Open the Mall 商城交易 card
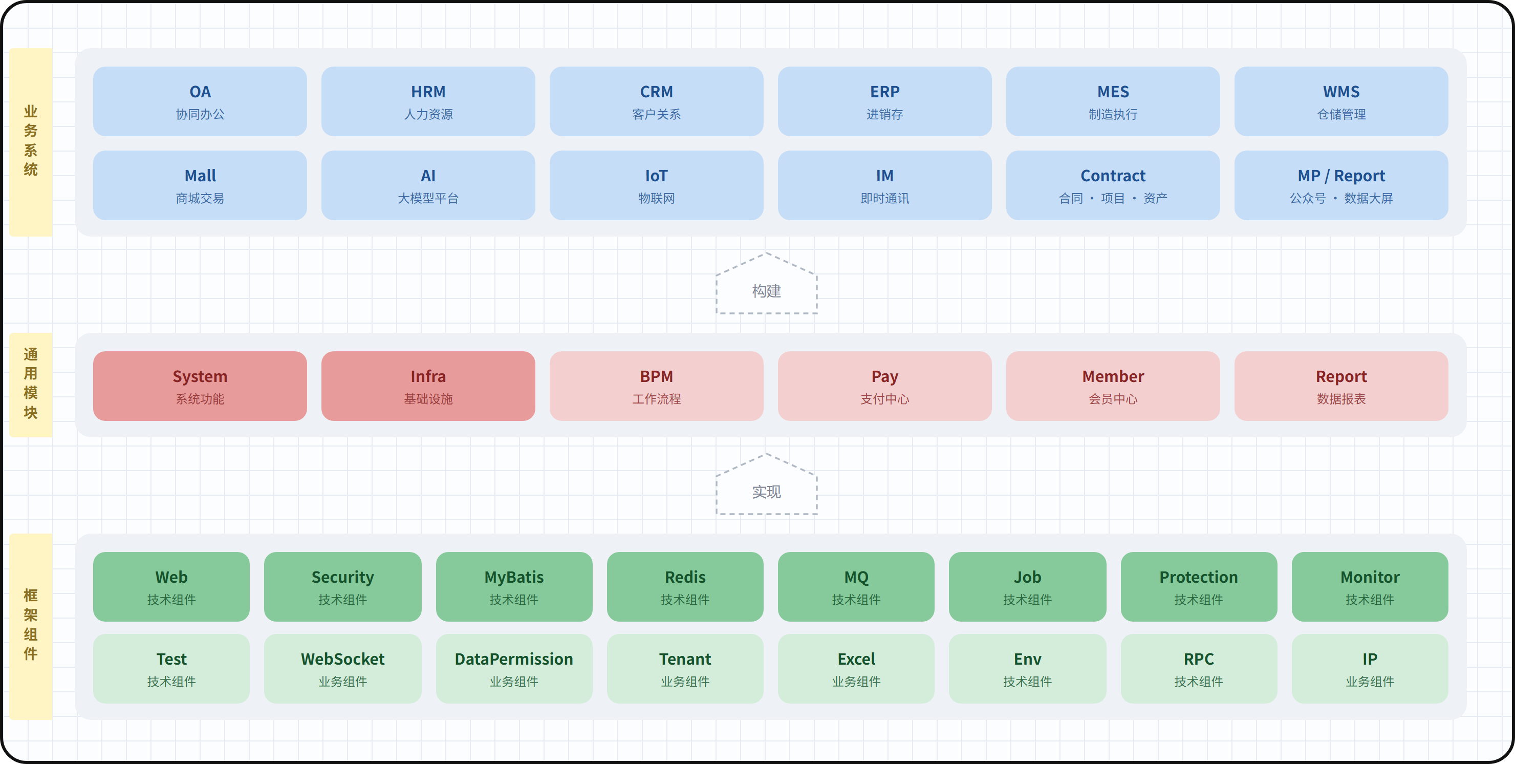This screenshot has height=764, width=1515. [200, 185]
